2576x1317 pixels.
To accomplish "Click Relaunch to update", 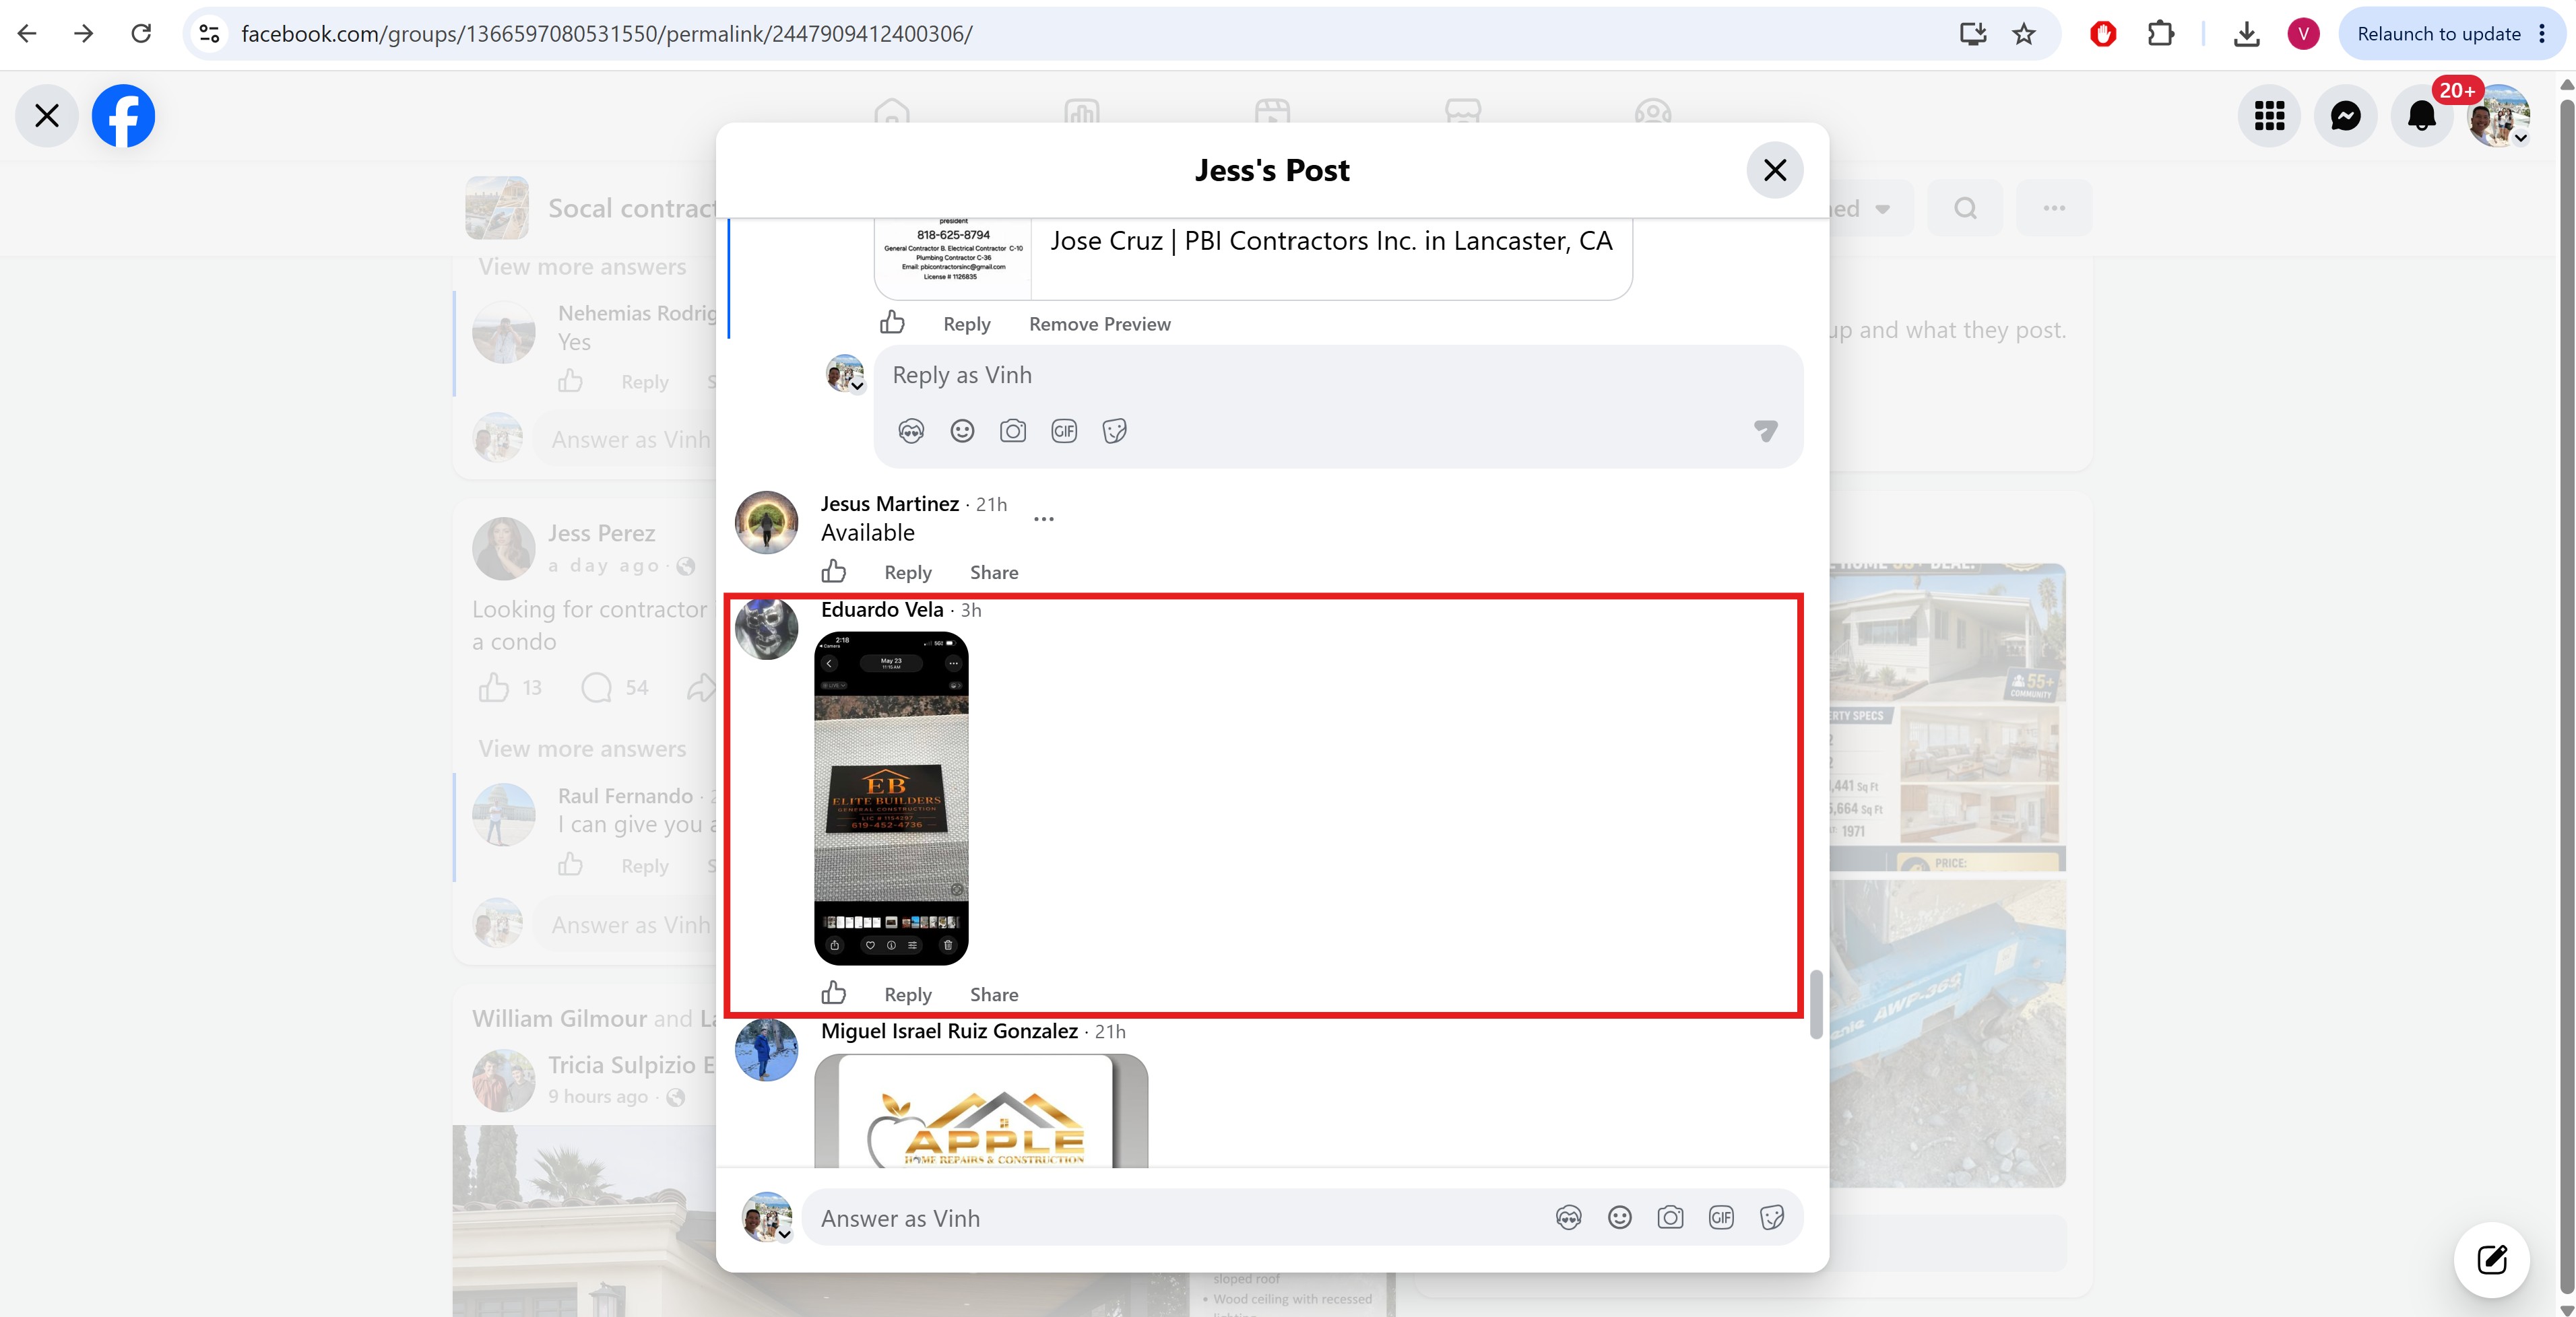I will [x=2439, y=34].
